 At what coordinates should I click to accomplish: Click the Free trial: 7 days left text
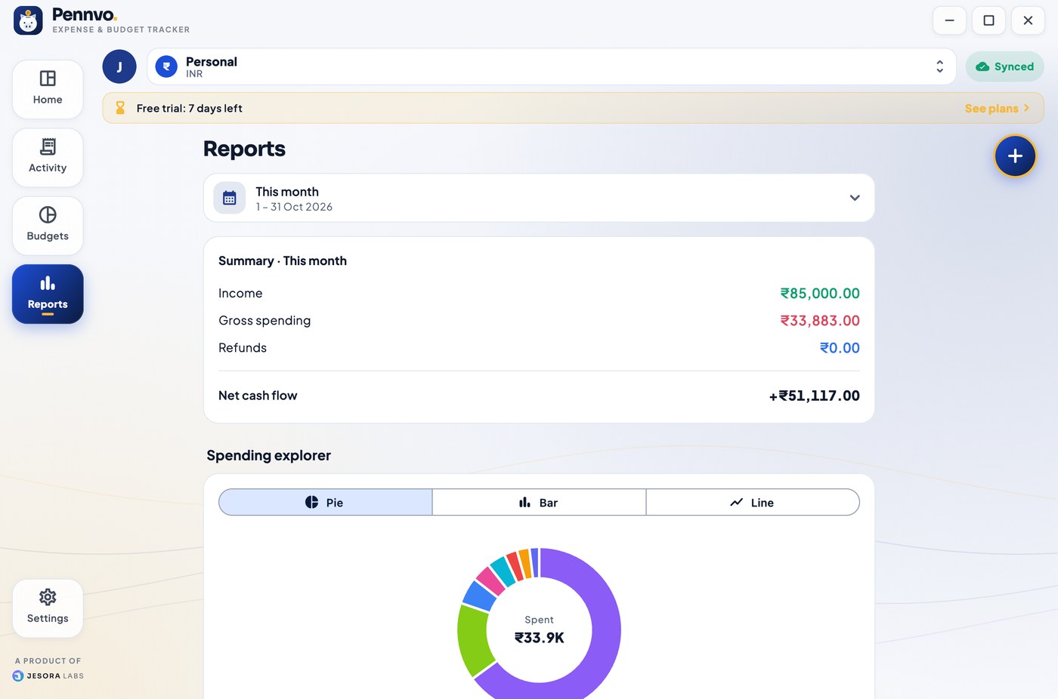189,108
